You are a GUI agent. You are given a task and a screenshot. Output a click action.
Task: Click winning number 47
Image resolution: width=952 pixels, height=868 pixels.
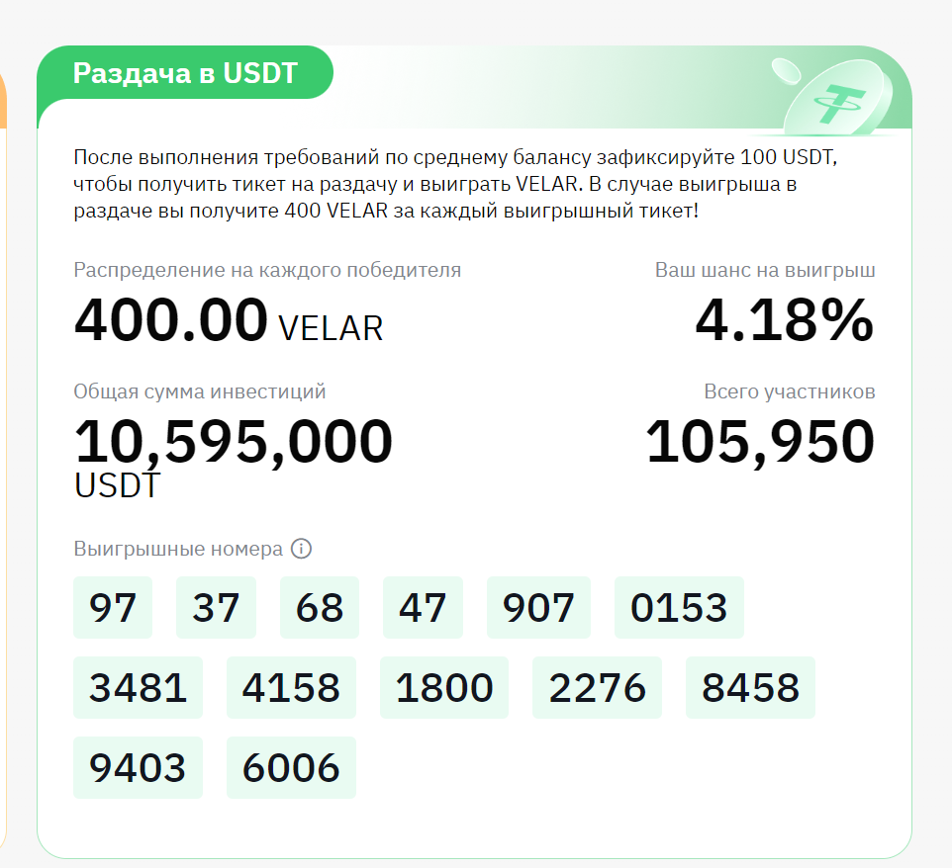click(423, 607)
